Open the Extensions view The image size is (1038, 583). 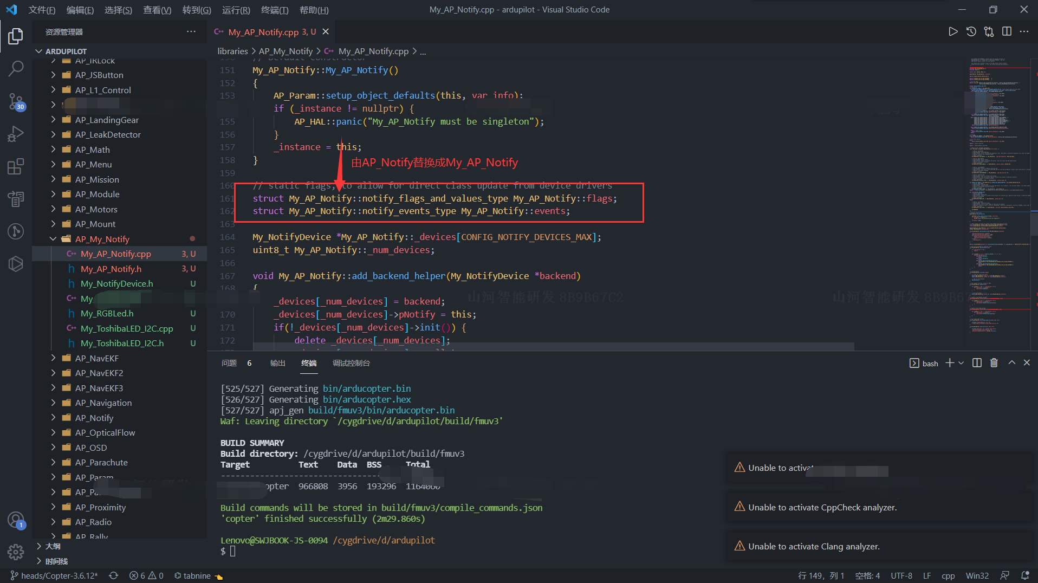pyautogui.click(x=16, y=166)
